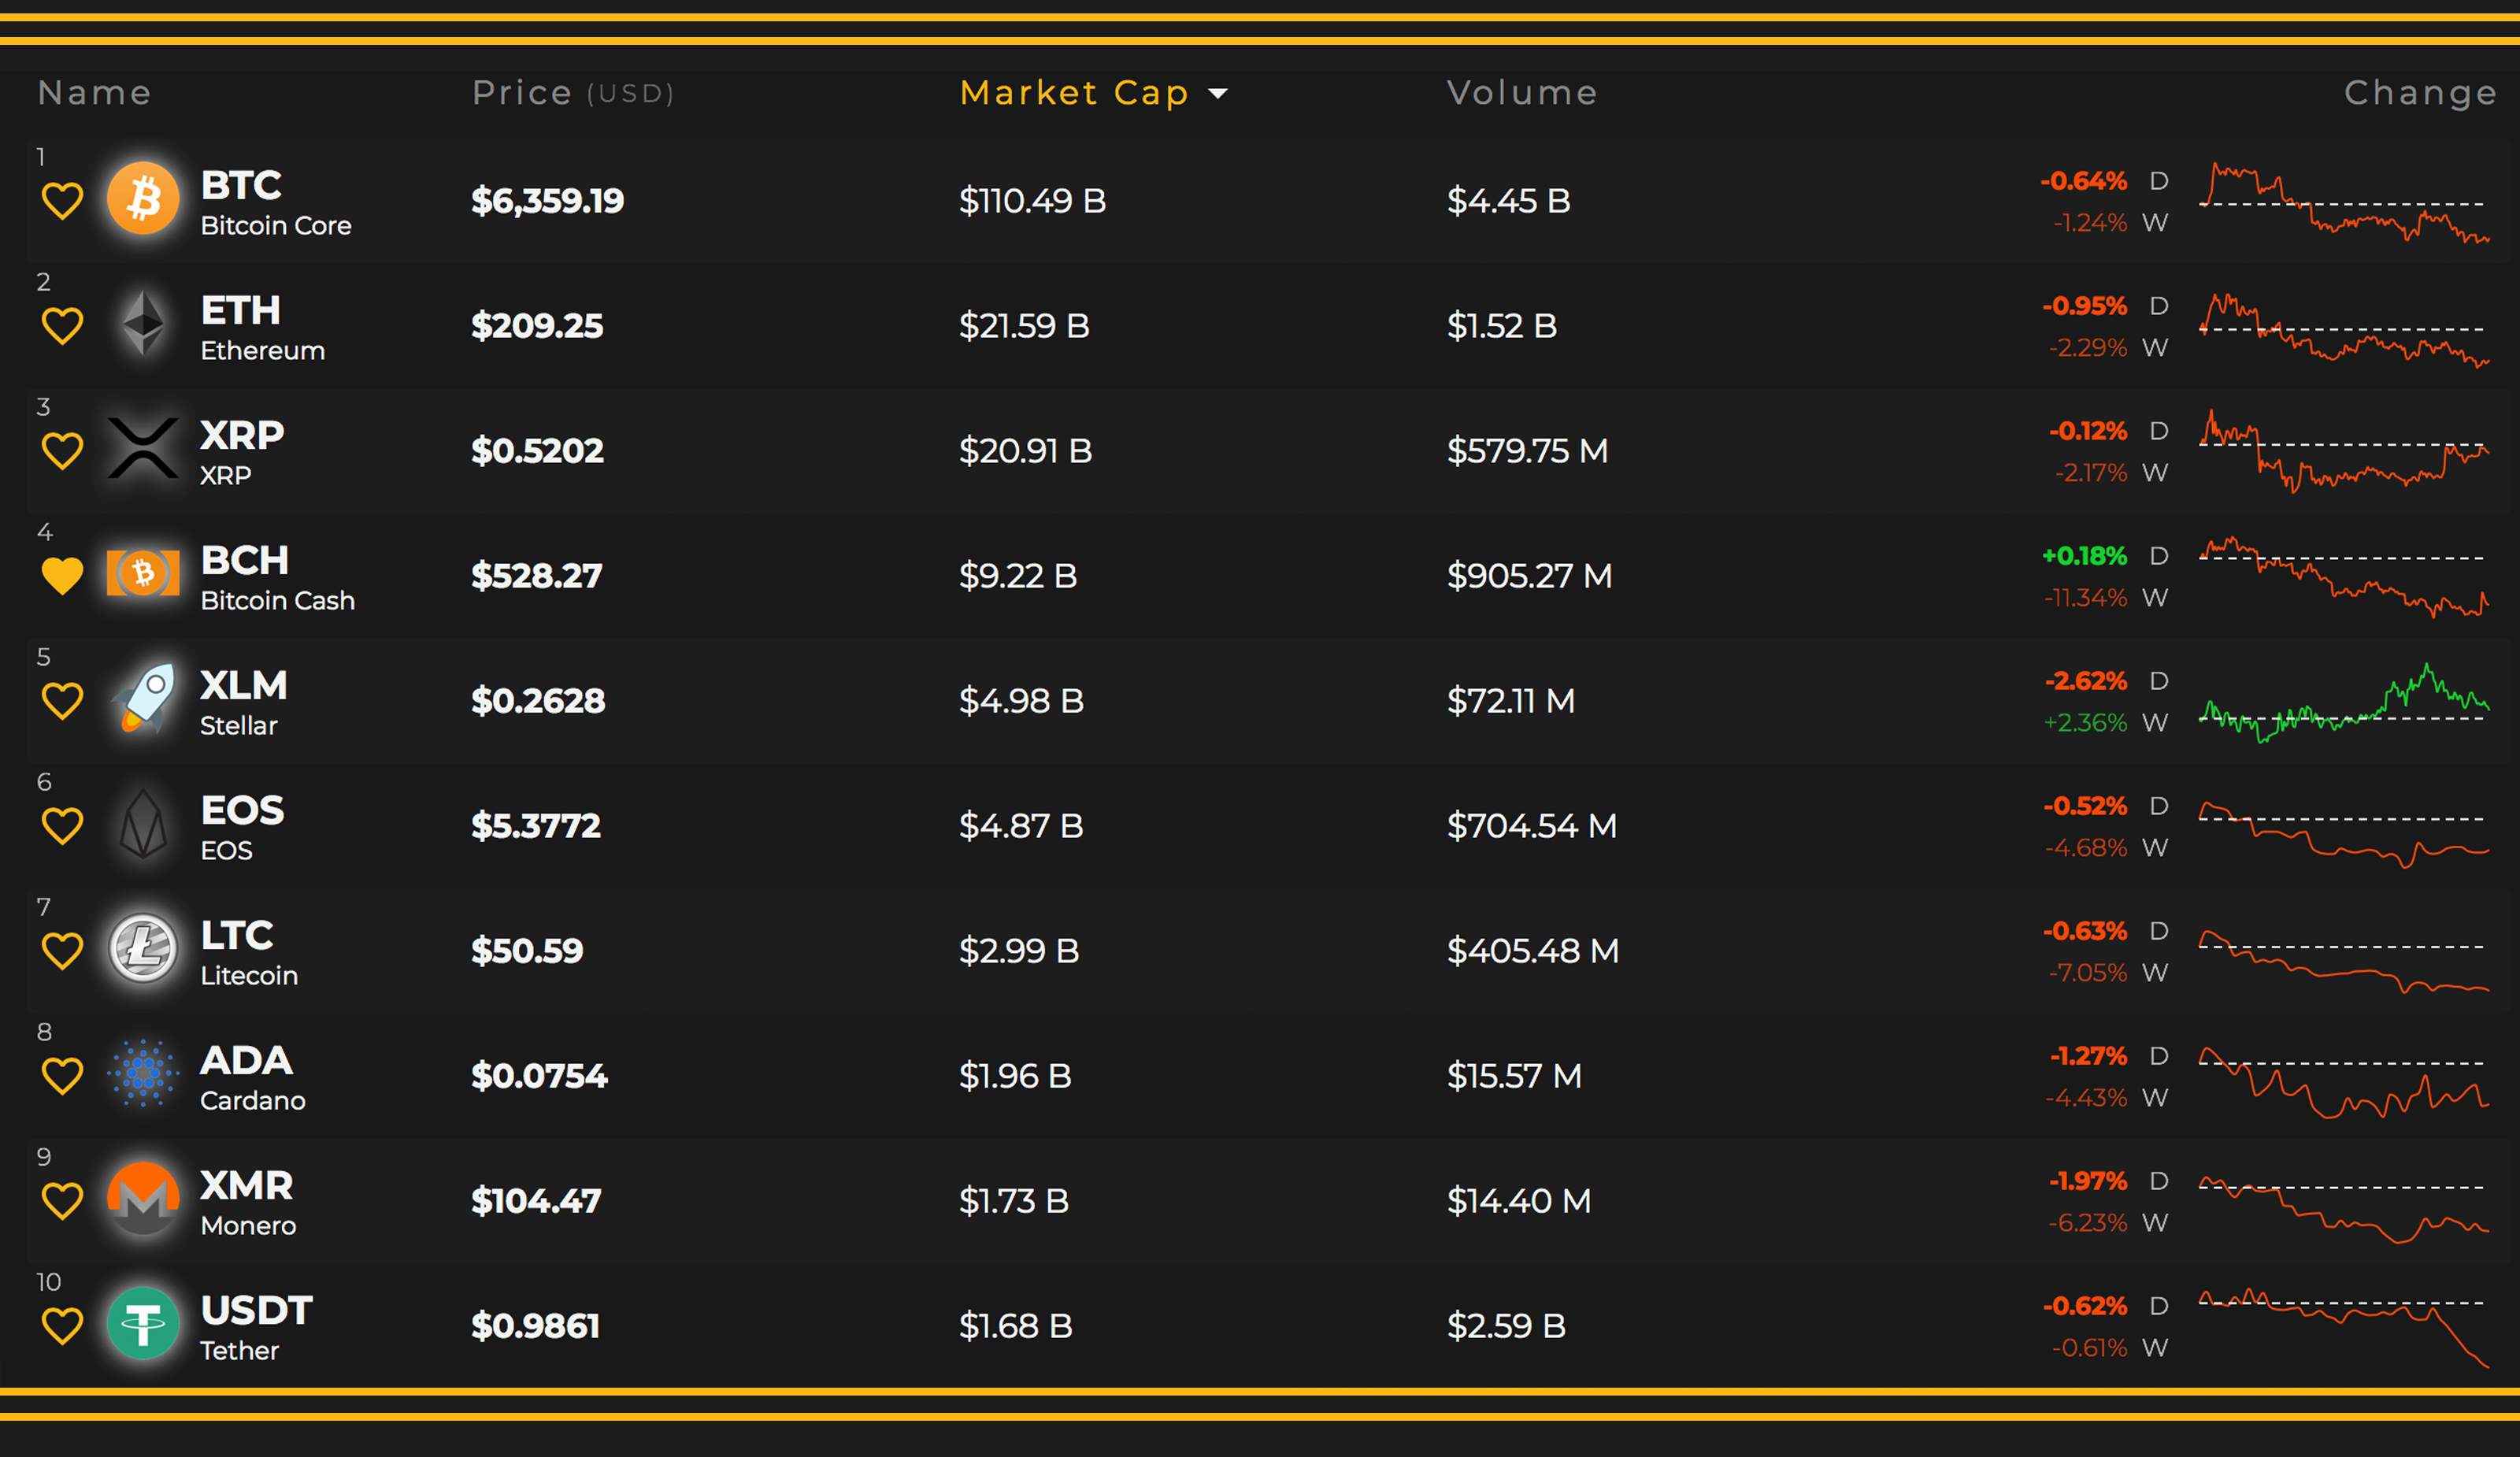Click the Litecoin silver coin logo
The height and width of the screenshot is (1457, 2520).
143,949
